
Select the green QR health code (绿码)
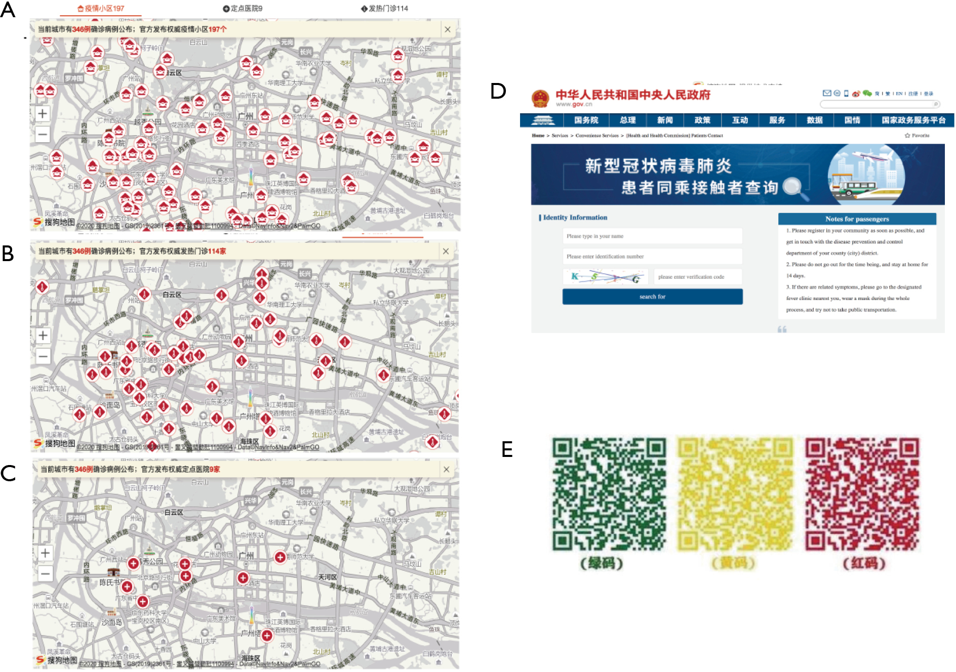609,494
